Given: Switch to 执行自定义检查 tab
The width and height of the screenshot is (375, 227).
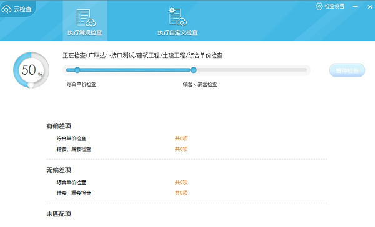Looking at the screenshot, I should pyautogui.click(x=177, y=21).
